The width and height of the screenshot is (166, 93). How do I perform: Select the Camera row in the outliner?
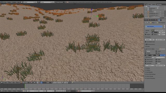point(151,12)
